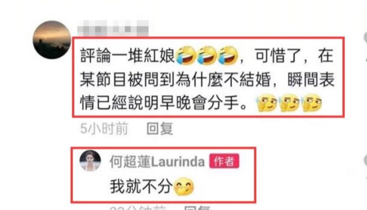Click the middle thinking emoji
Image resolution: width=367 pixels, height=210 pixels.
(x=289, y=103)
